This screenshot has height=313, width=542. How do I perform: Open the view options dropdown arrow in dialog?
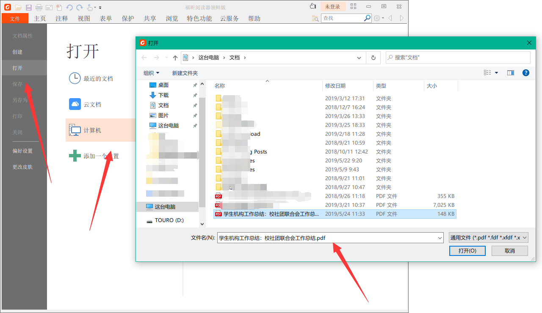pos(496,73)
